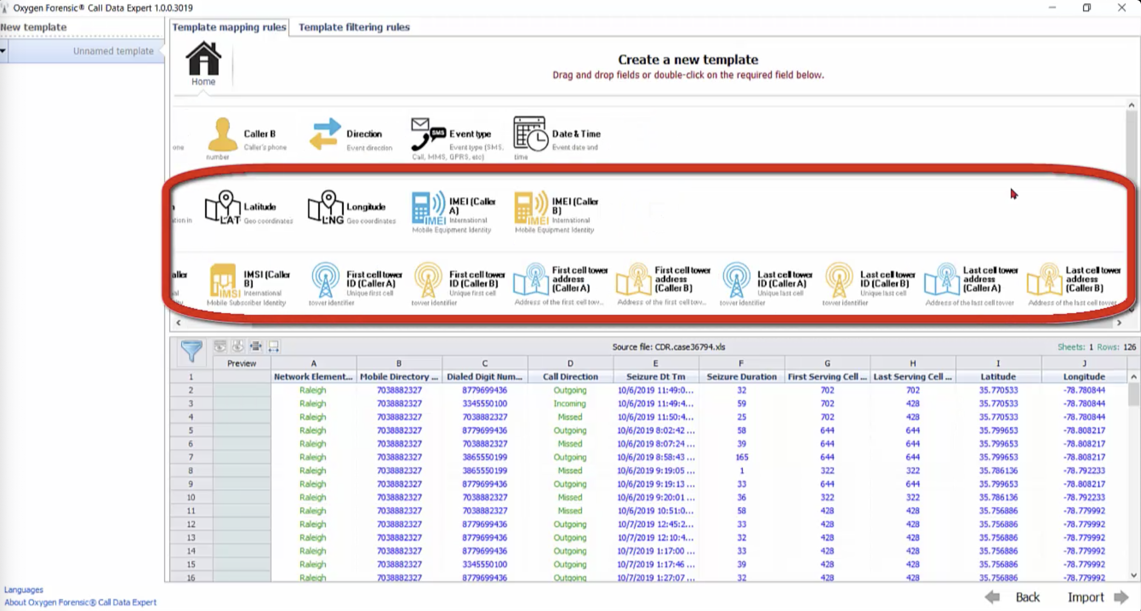Click the 'Sheets: 1' indicator

pos(1075,346)
